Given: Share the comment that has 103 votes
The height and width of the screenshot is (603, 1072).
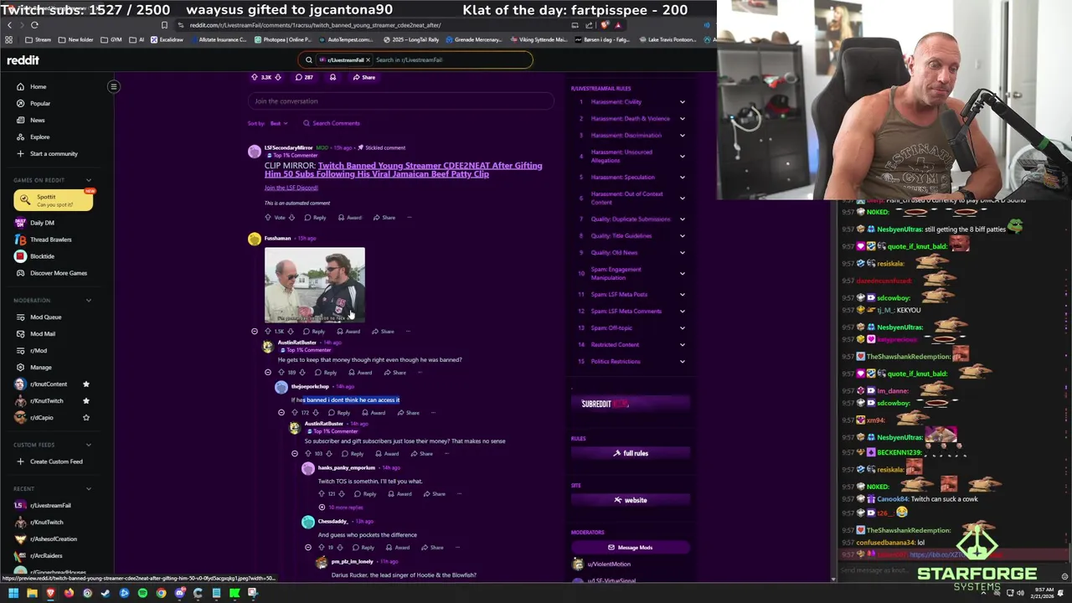Looking at the screenshot, I should coord(422,454).
